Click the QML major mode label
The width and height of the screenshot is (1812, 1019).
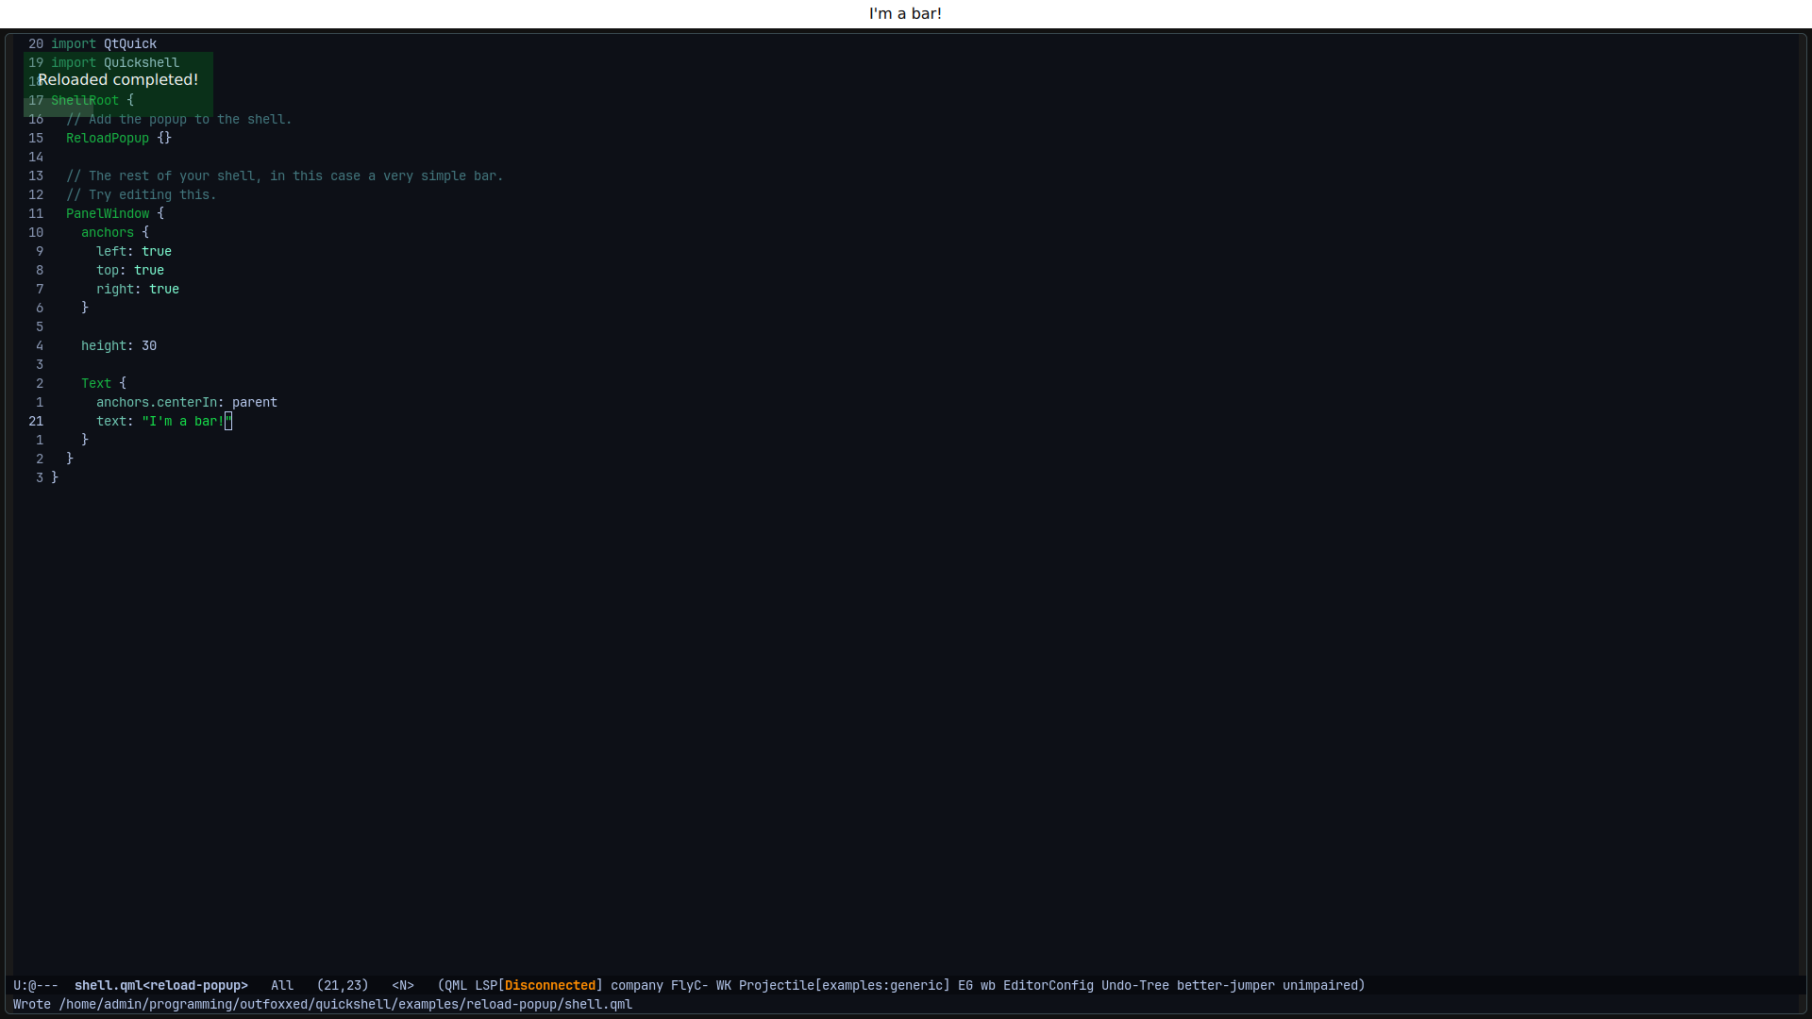[x=456, y=985]
